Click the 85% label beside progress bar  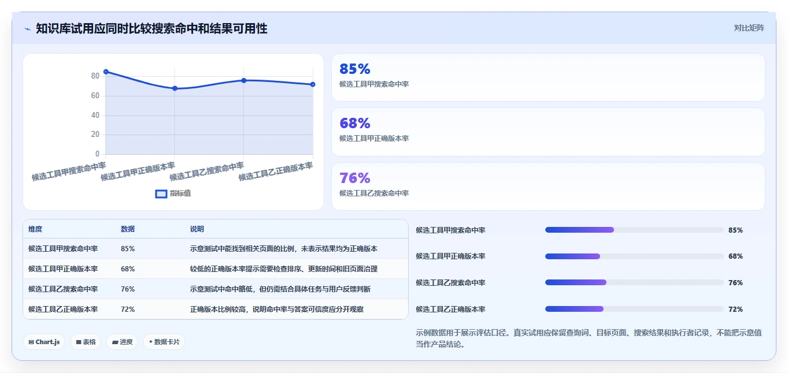click(735, 230)
